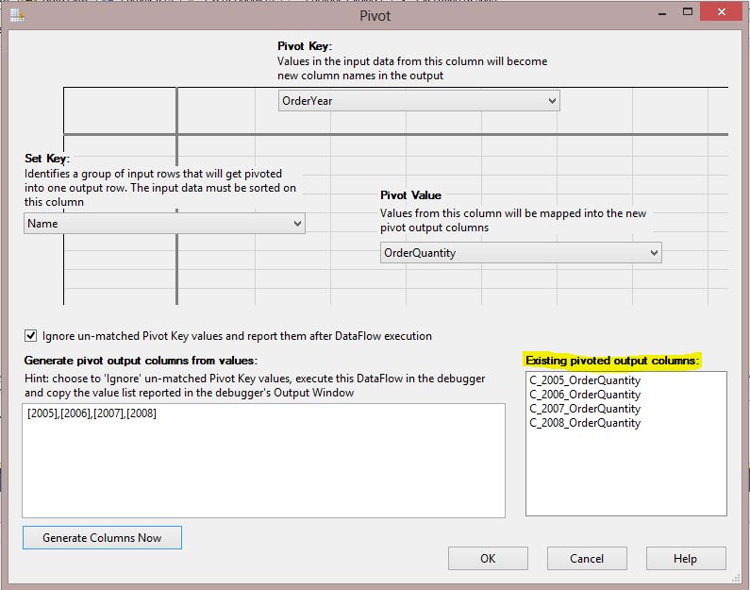Toggle Ignore un-matched Pivot Key values checkbox
This screenshot has height=590, width=750.
(x=32, y=336)
